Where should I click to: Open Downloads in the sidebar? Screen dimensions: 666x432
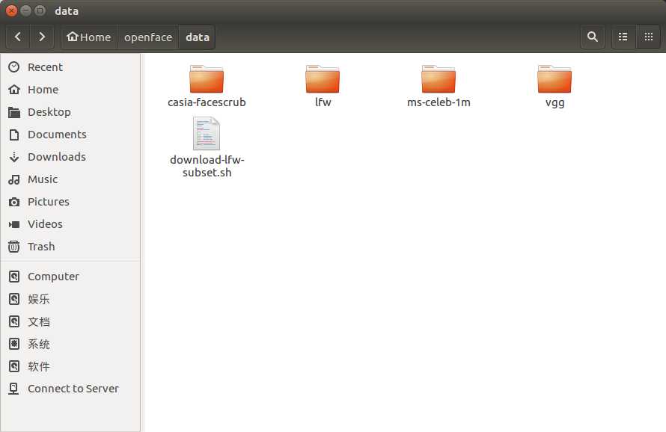[70, 157]
